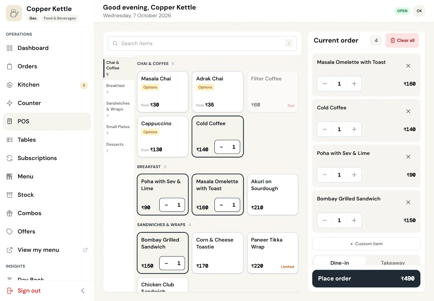Add a custom item to order
This screenshot has height=301, width=434.
click(x=366, y=244)
